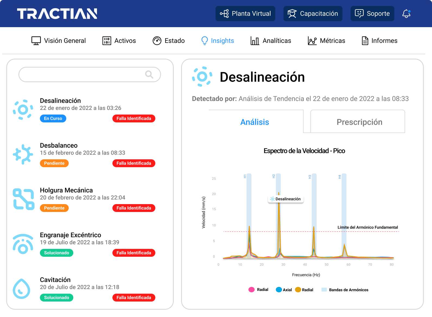Open the Analíticas menu item
Image resolution: width=432 pixels, height=317 pixels.
click(x=271, y=41)
